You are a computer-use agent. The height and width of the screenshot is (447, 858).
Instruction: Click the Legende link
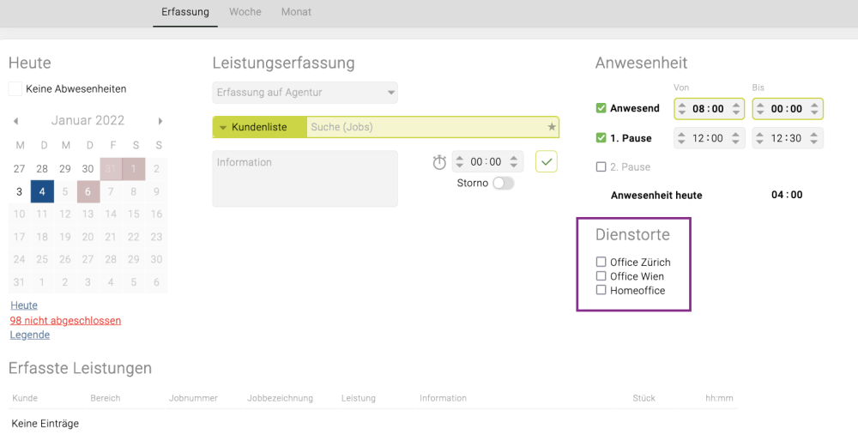[29, 335]
